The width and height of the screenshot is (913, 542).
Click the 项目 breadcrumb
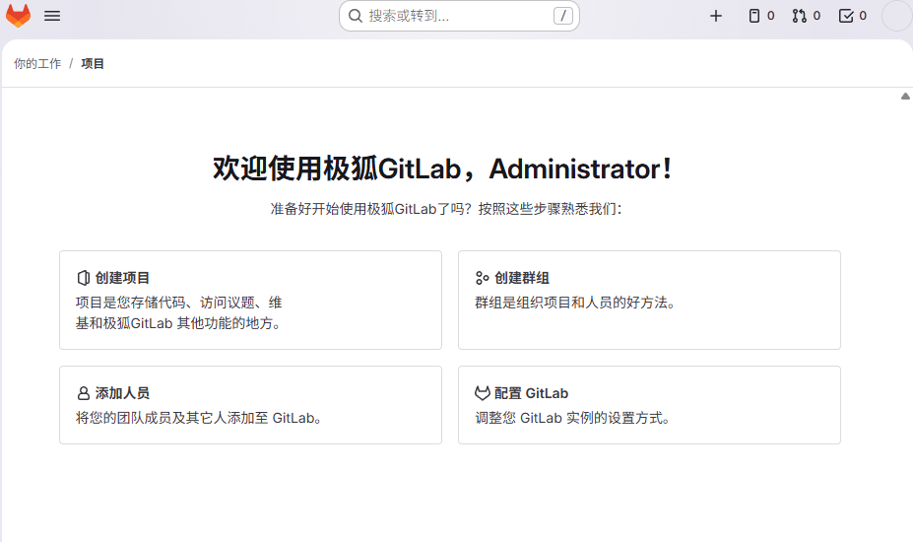click(93, 63)
